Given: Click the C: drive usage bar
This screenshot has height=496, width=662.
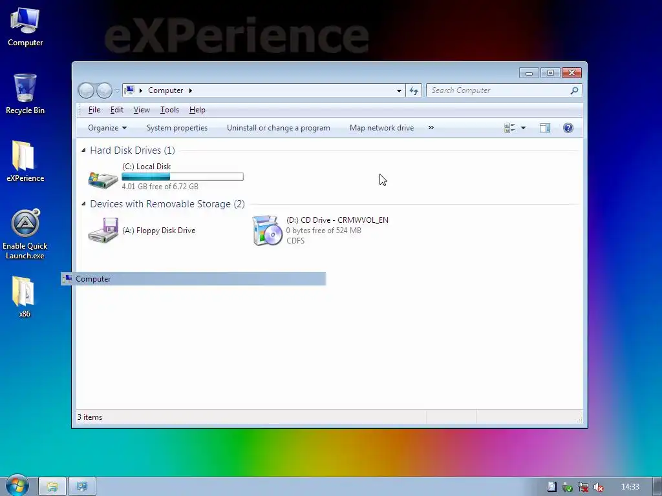Looking at the screenshot, I should tap(182, 176).
